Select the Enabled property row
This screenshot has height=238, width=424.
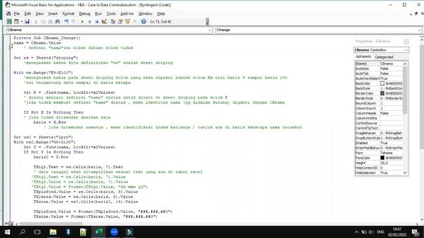coord(379,143)
